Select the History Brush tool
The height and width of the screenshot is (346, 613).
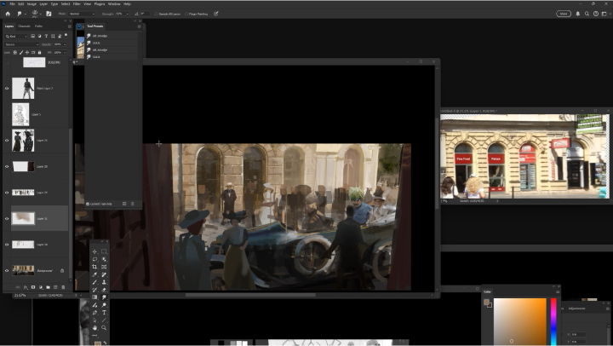coord(95,290)
